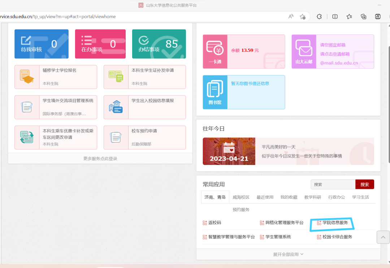
Task: Click the browser extensions puzzle icon
Action: [319, 17]
